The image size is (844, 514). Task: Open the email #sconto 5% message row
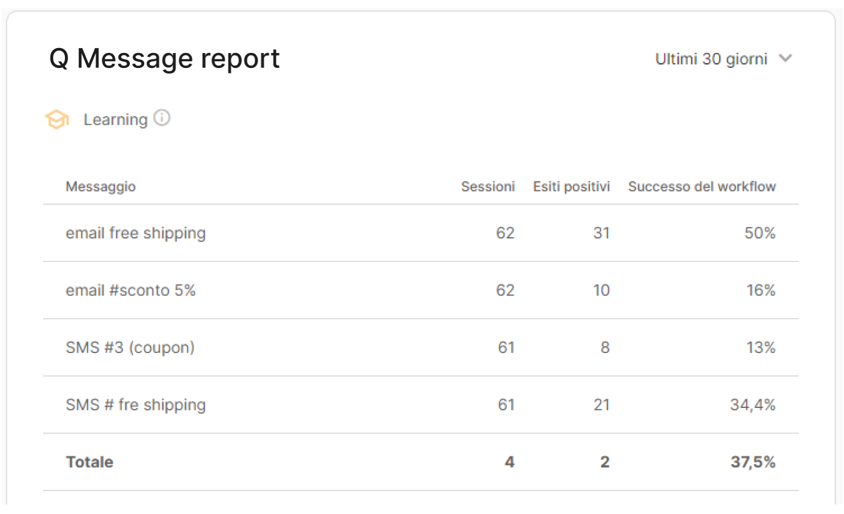coord(421,291)
